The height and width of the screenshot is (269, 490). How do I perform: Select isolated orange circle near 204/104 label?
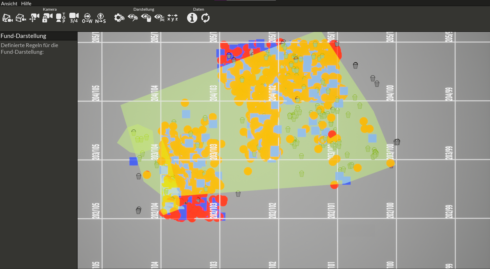point(185,103)
